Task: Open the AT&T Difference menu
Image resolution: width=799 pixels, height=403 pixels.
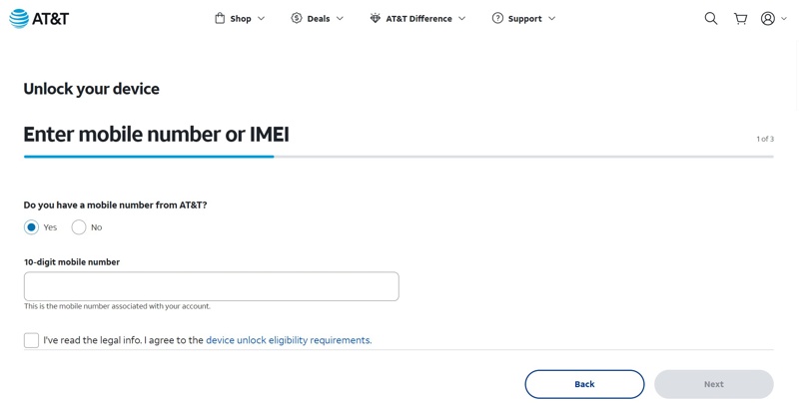Action: pos(418,18)
